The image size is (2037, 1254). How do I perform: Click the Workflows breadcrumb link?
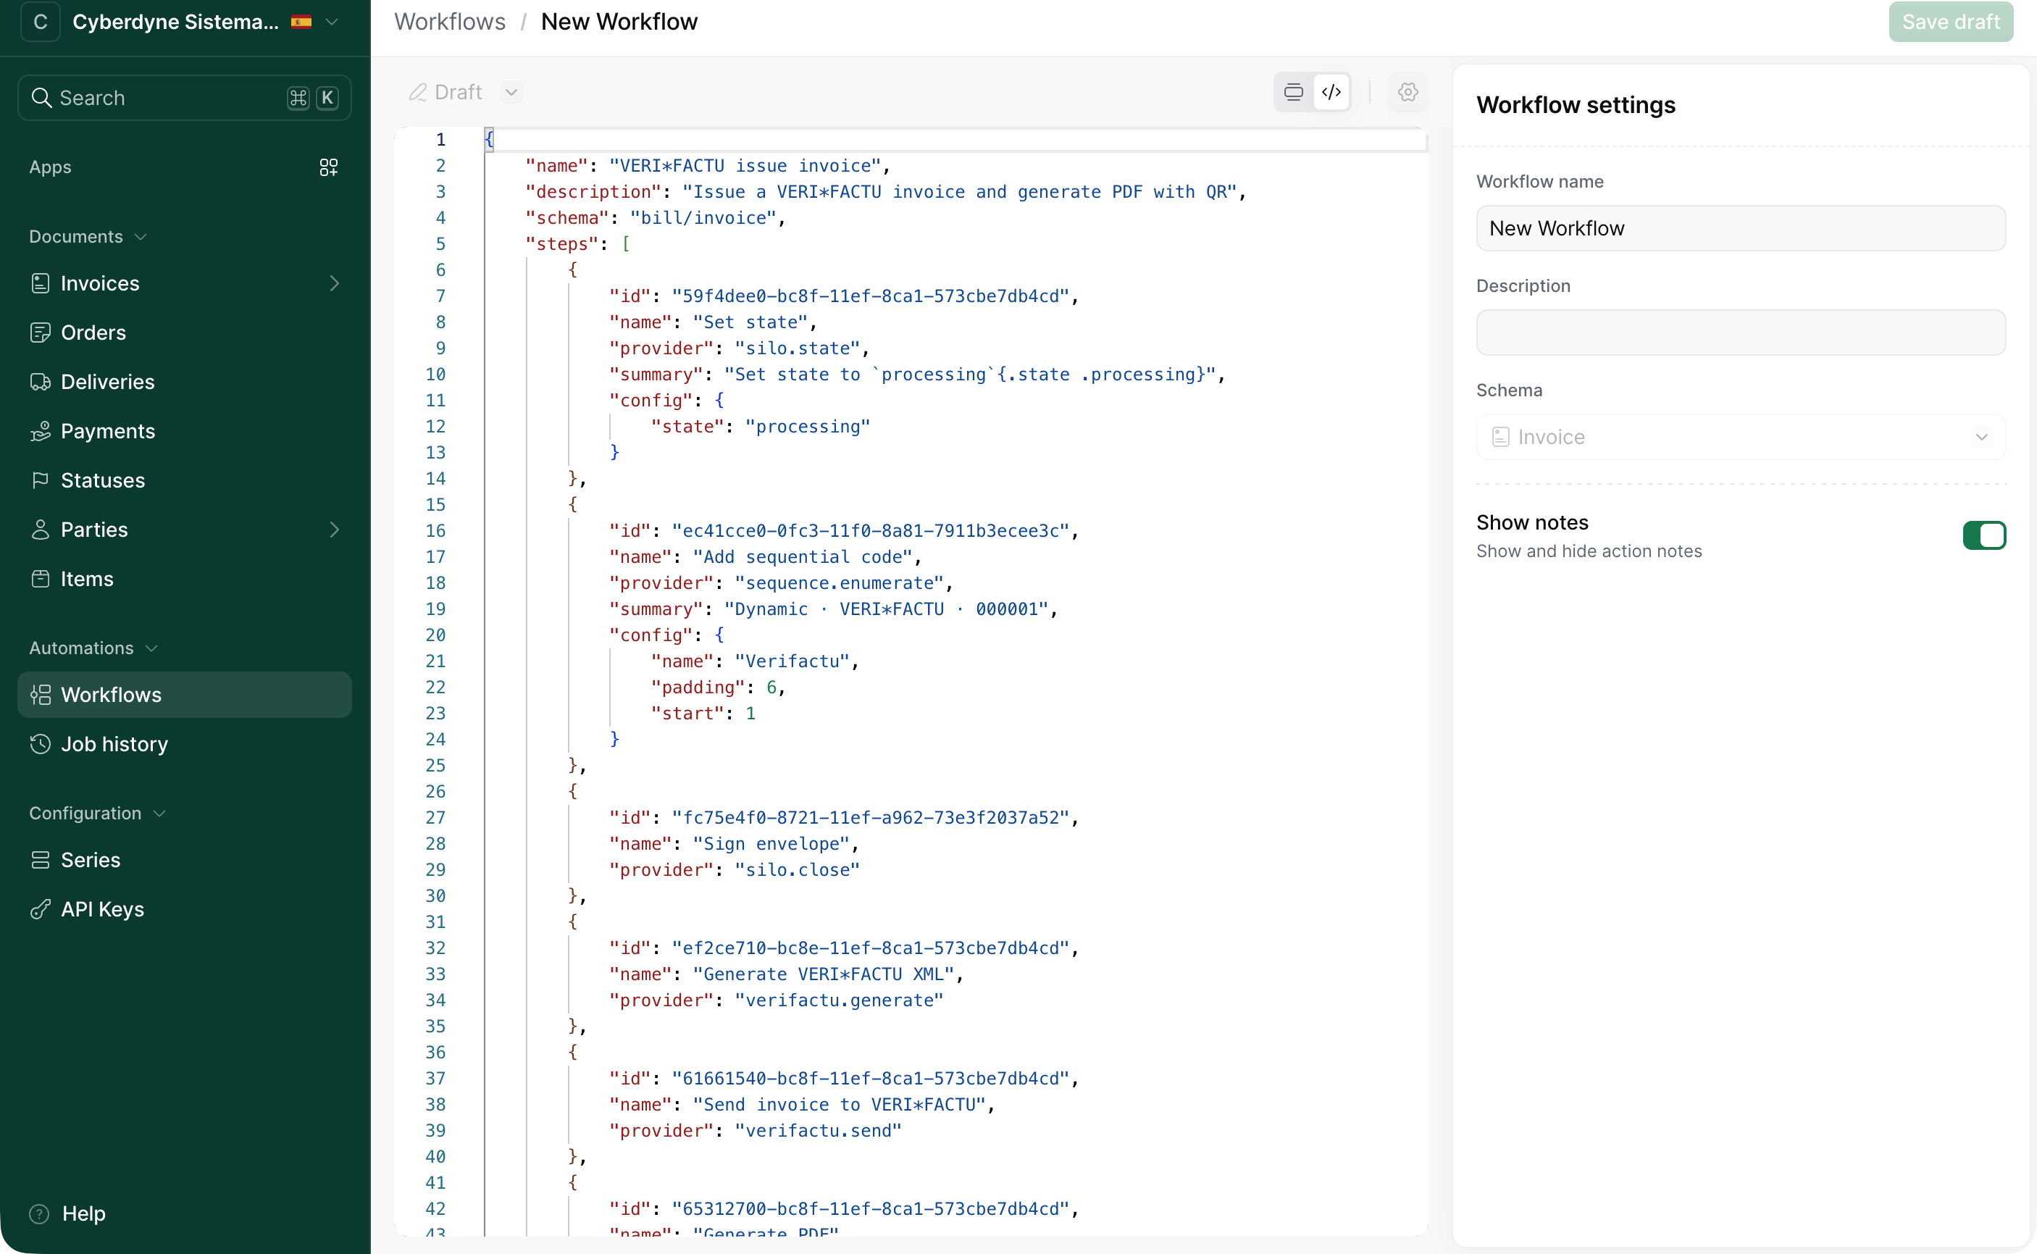(x=449, y=22)
